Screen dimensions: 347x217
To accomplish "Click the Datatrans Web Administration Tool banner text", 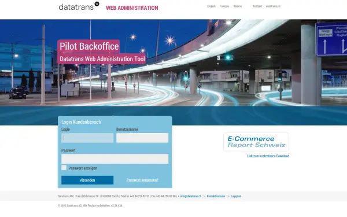I will (x=102, y=58).
